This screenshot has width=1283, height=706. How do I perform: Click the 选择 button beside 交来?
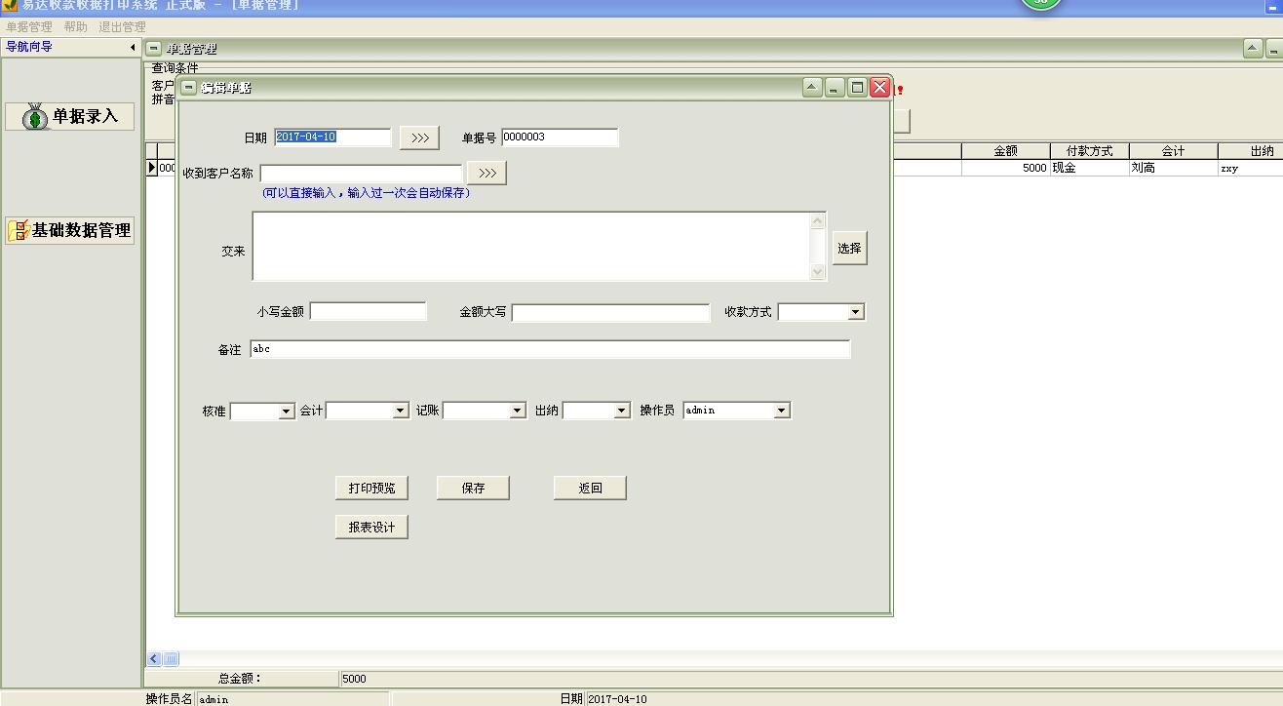click(x=849, y=248)
